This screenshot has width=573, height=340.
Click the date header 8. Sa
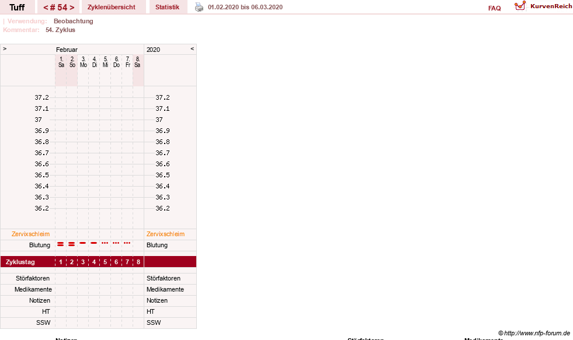[x=137, y=62]
